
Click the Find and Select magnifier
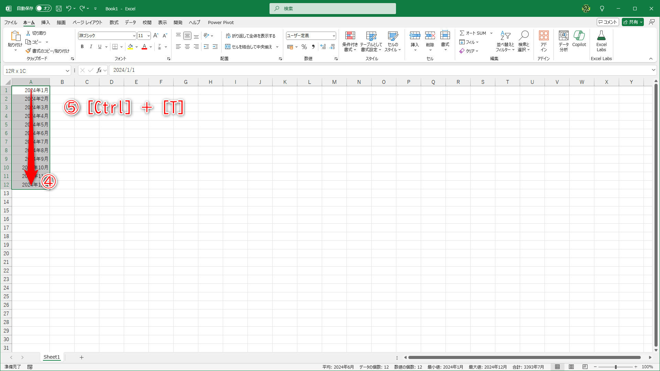(x=524, y=36)
